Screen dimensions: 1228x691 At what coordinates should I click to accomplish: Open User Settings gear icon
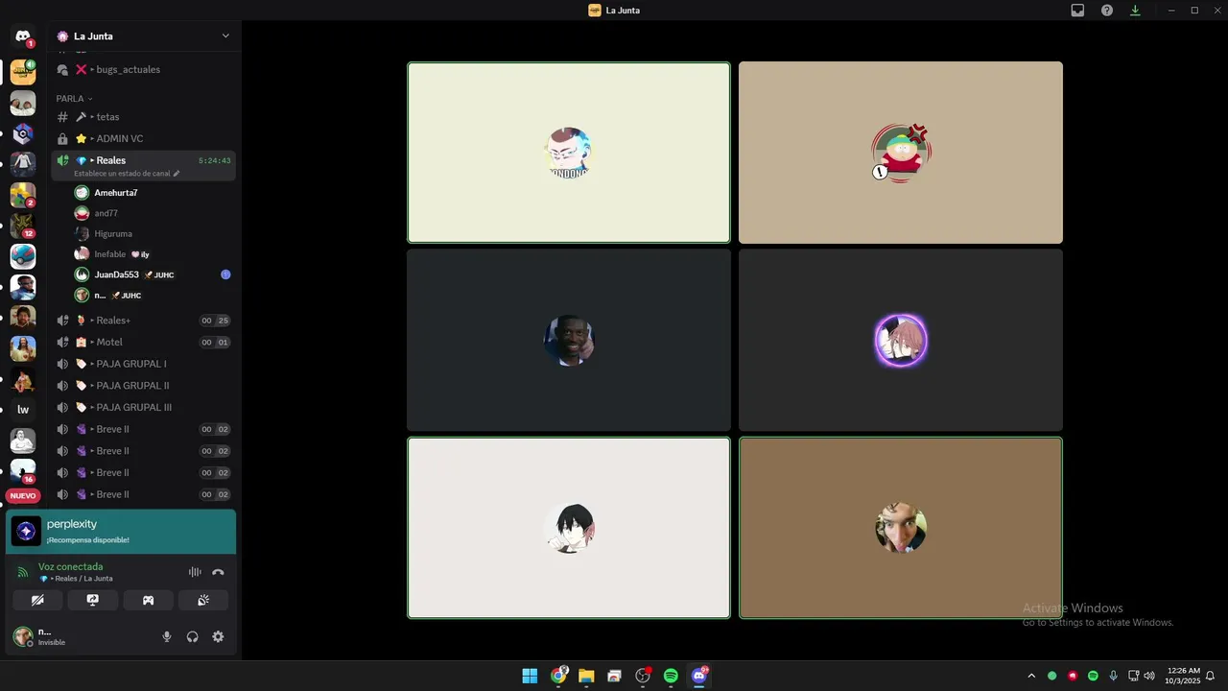pyautogui.click(x=218, y=636)
